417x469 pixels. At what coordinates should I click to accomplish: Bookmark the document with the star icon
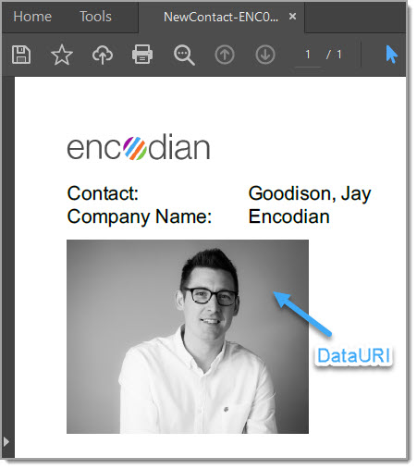62,55
